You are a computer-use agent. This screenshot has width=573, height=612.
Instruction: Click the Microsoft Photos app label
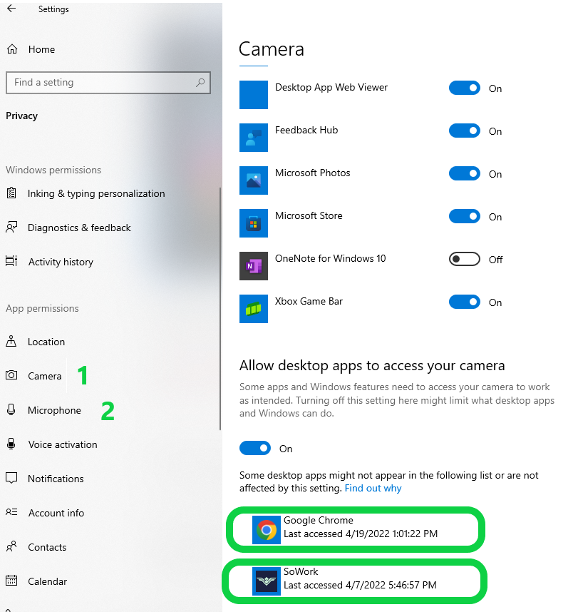point(312,173)
